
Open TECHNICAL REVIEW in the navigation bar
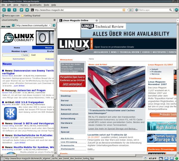point(129,52)
